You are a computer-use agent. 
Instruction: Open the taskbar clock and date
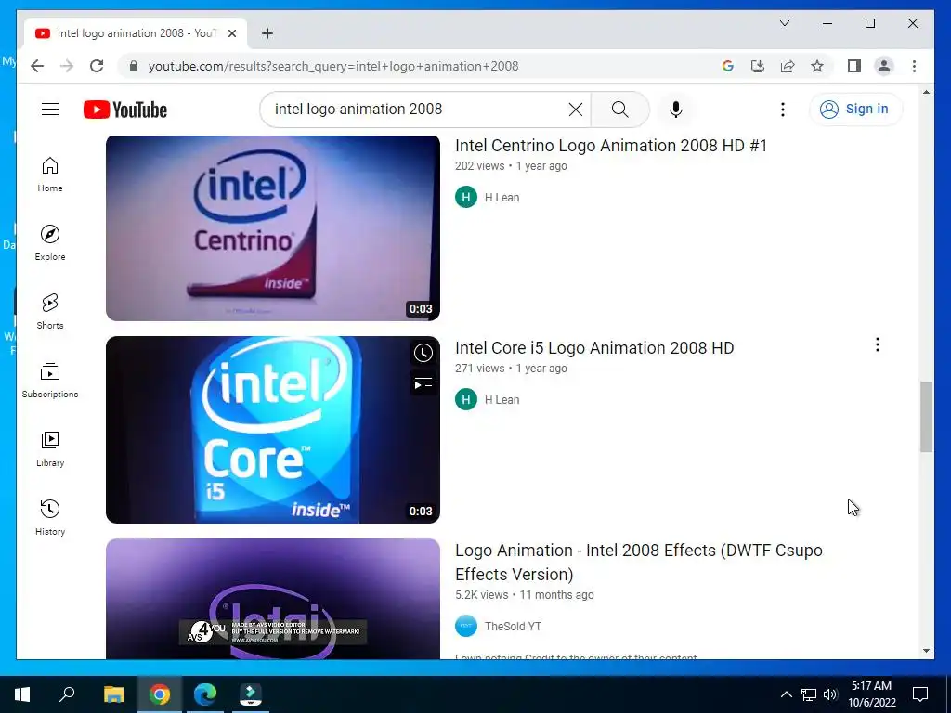(871, 694)
